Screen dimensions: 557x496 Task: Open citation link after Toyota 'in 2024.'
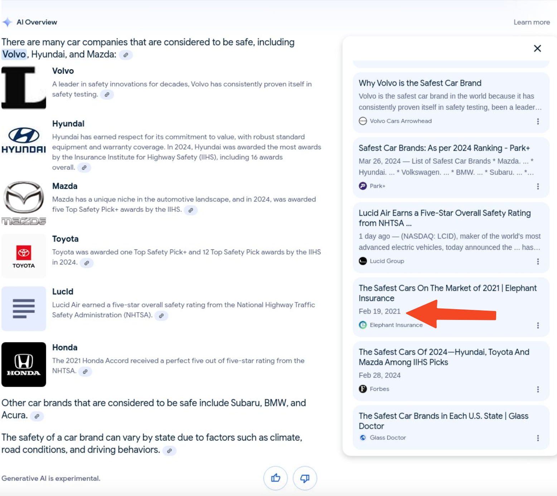(x=87, y=263)
